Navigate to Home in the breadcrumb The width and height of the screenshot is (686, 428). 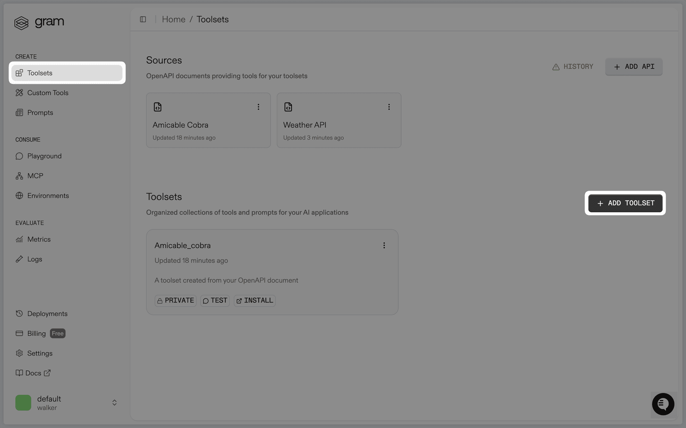click(x=174, y=19)
